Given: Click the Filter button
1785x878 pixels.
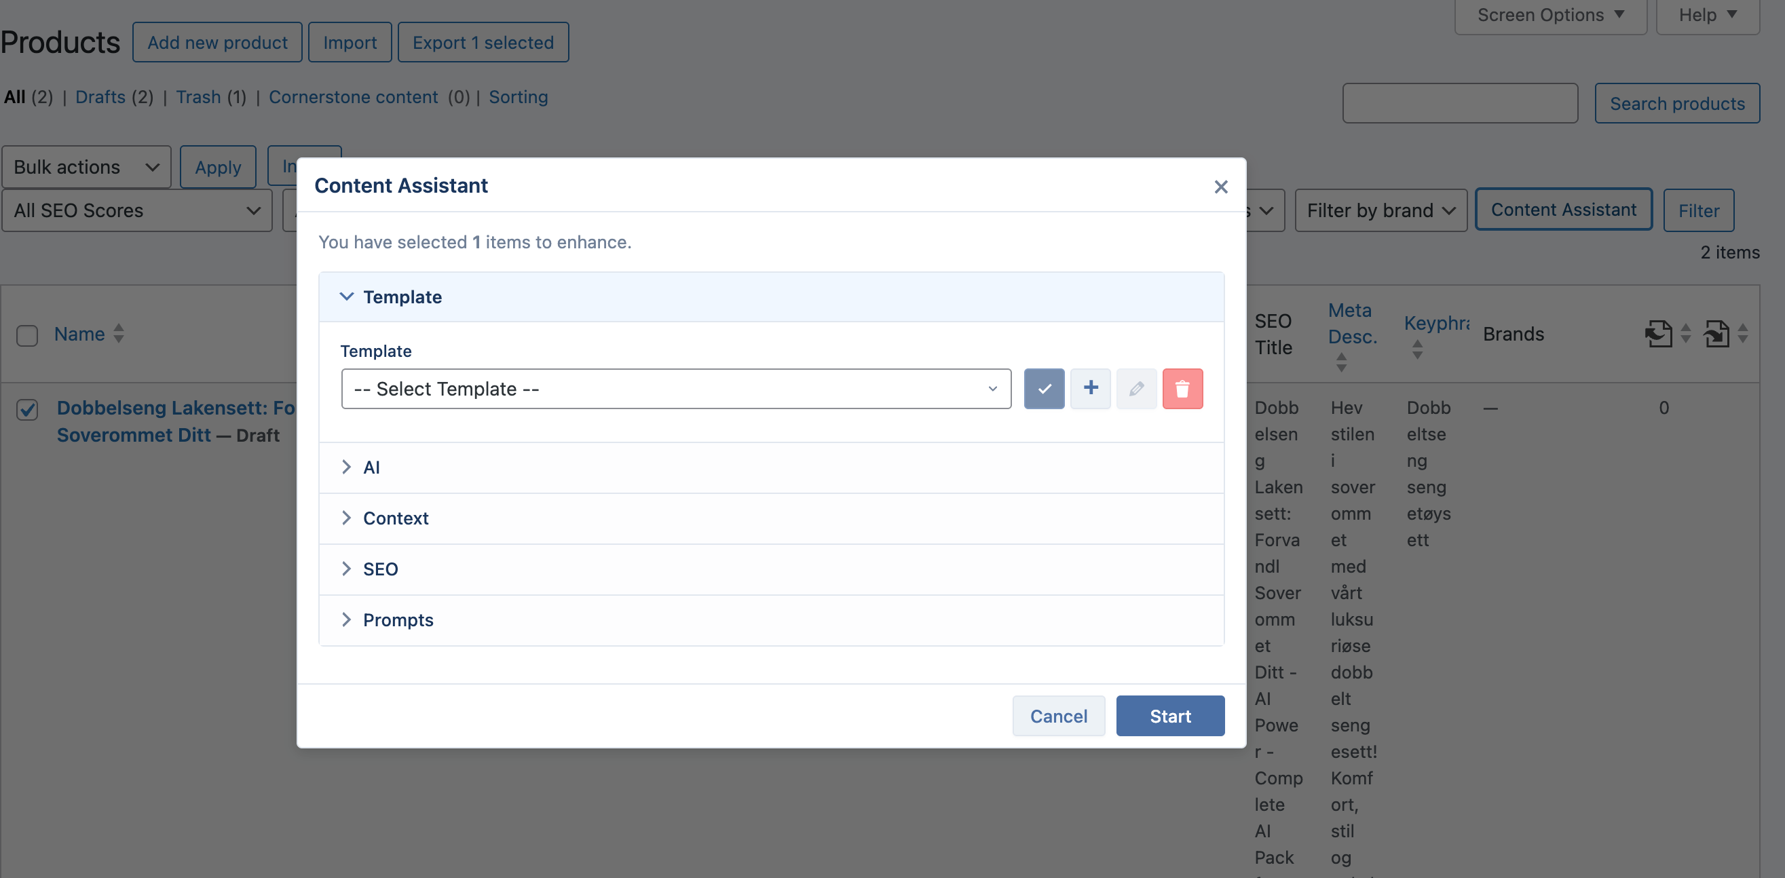Looking at the screenshot, I should tap(1698, 210).
